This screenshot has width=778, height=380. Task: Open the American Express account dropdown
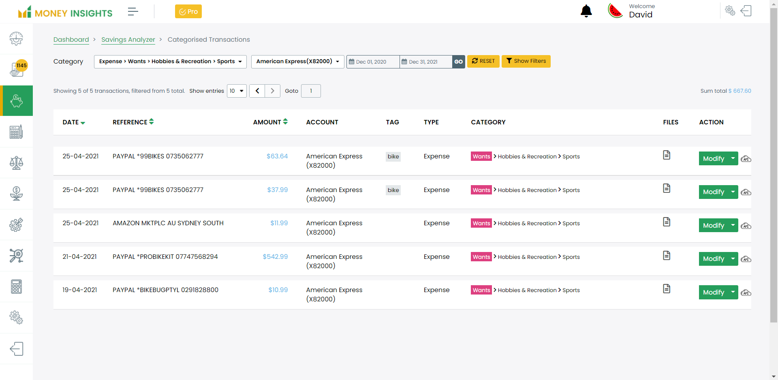297,62
